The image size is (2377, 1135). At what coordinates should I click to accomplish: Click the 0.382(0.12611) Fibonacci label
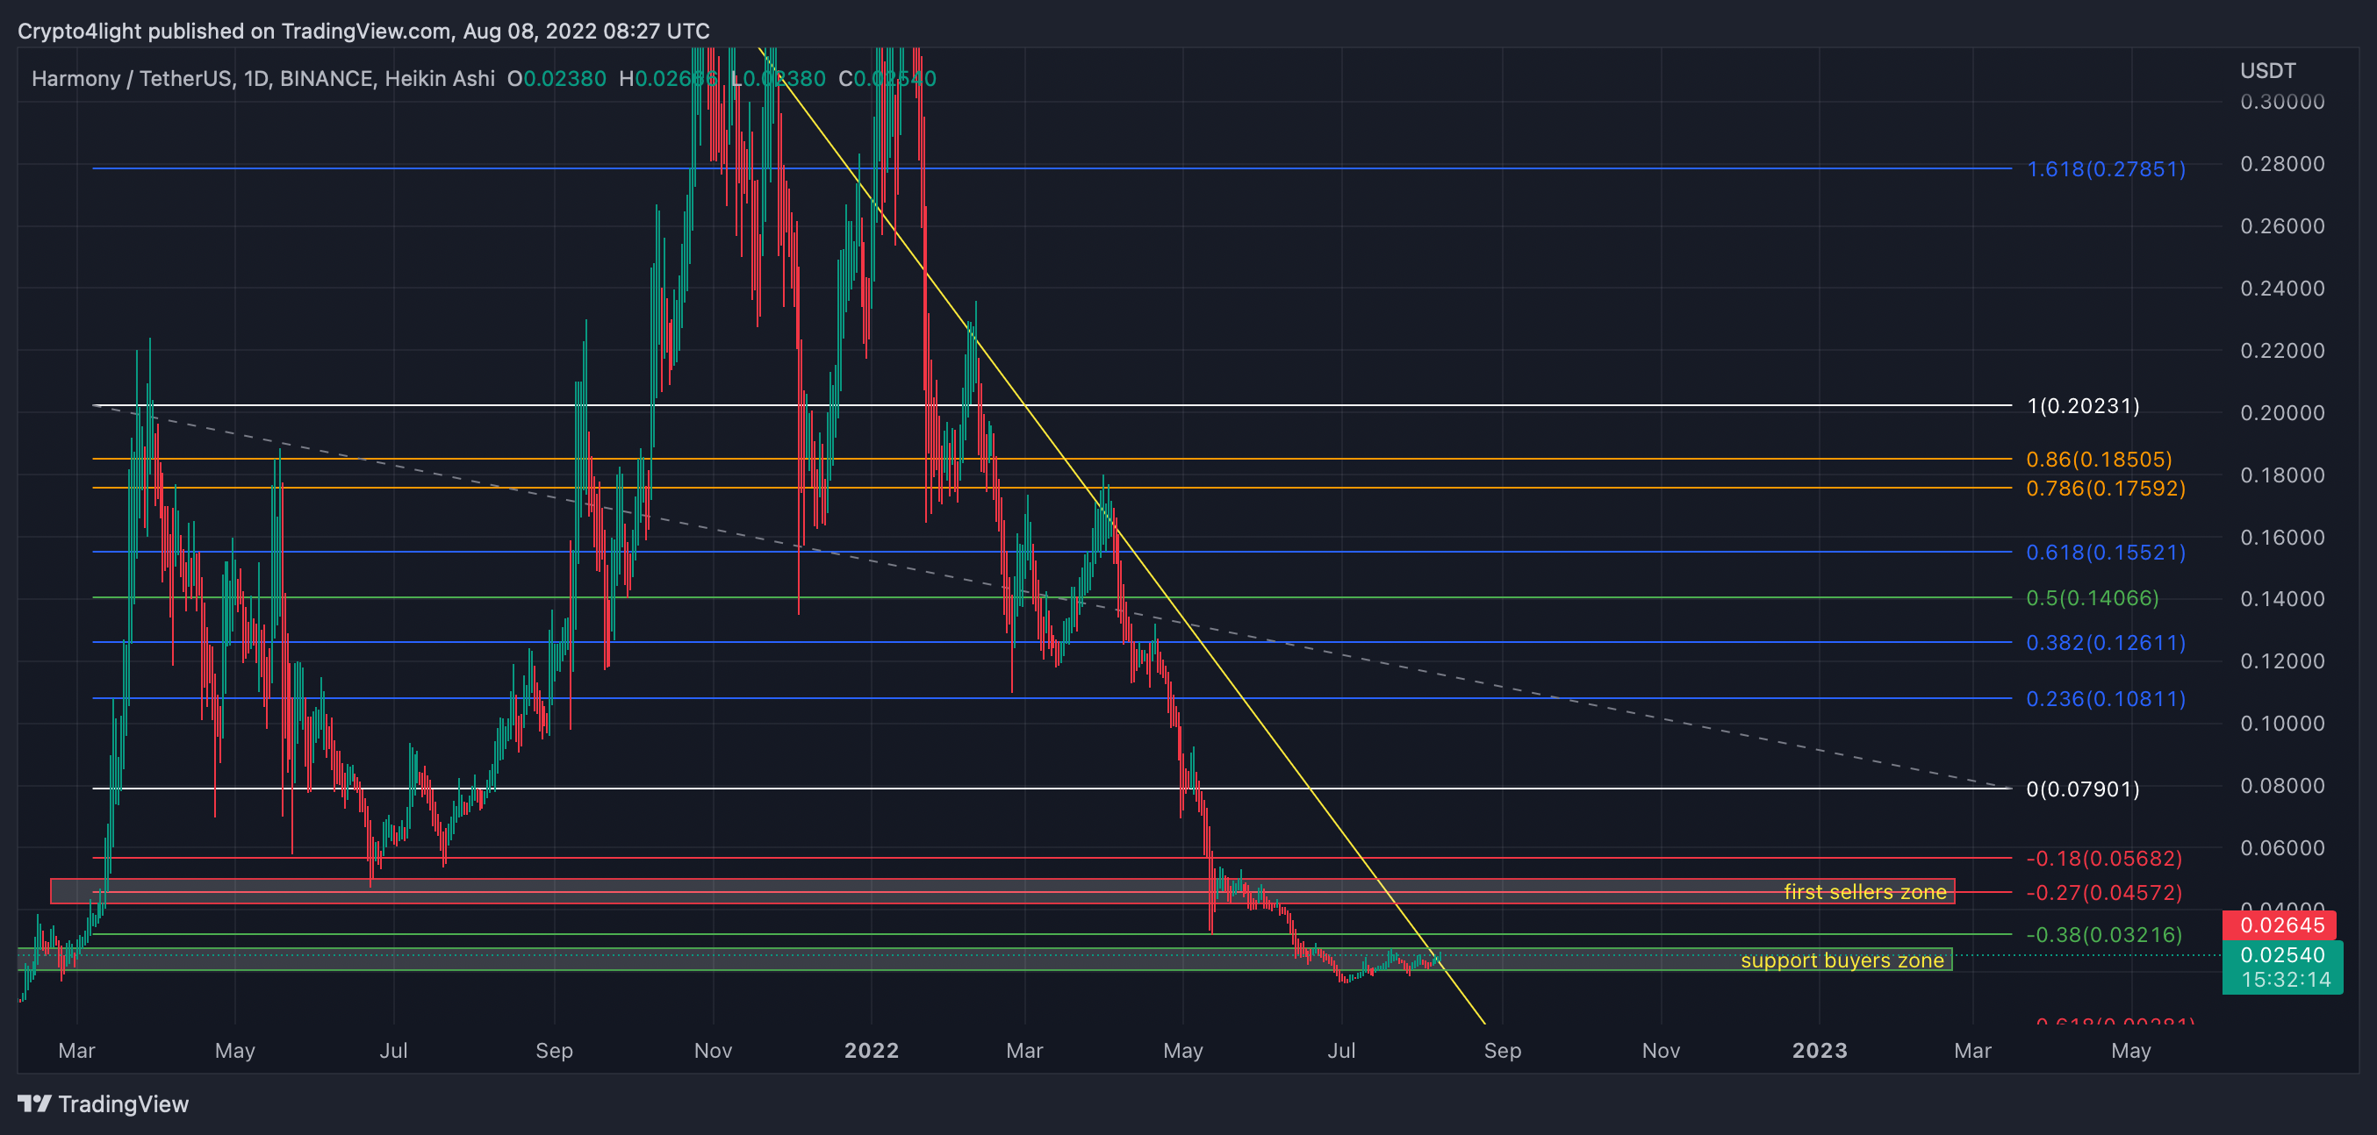coord(2106,643)
